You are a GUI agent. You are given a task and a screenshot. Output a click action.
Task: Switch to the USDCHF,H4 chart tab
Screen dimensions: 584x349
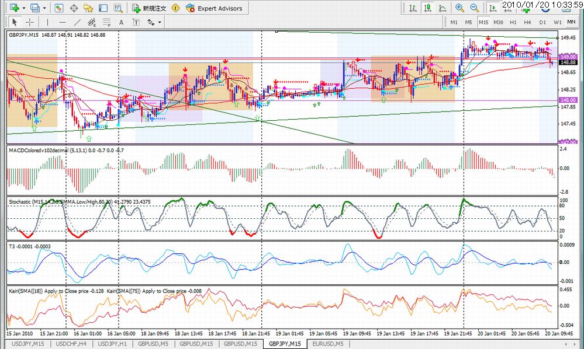tap(71, 344)
